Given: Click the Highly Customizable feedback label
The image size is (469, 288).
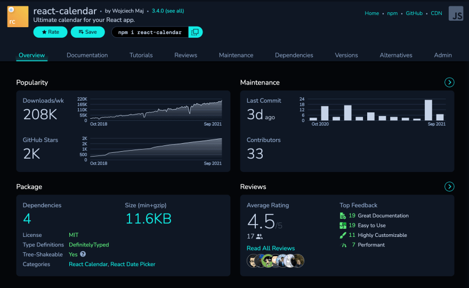Looking at the screenshot, I should click(x=382, y=235).
